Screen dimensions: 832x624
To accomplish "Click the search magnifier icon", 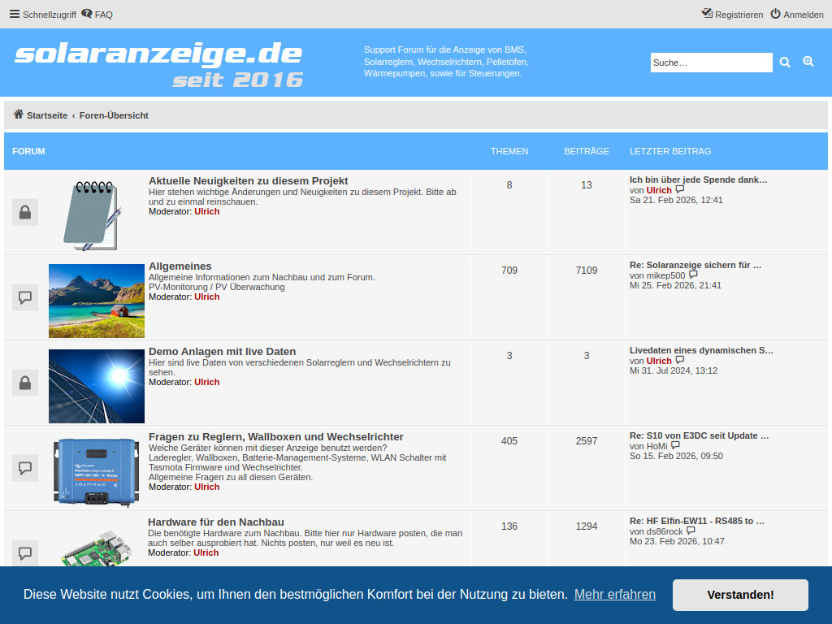I will coord(785,62).
